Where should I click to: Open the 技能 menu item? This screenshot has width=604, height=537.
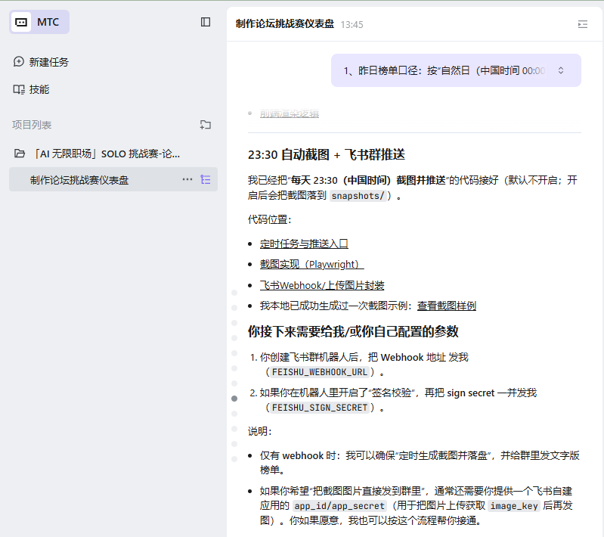point(39,89)
